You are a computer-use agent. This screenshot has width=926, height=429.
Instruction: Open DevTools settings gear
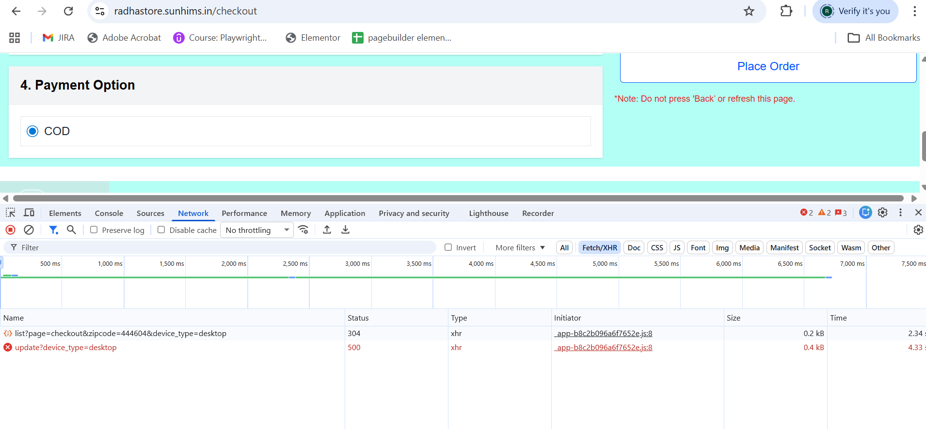click(883, 213)
